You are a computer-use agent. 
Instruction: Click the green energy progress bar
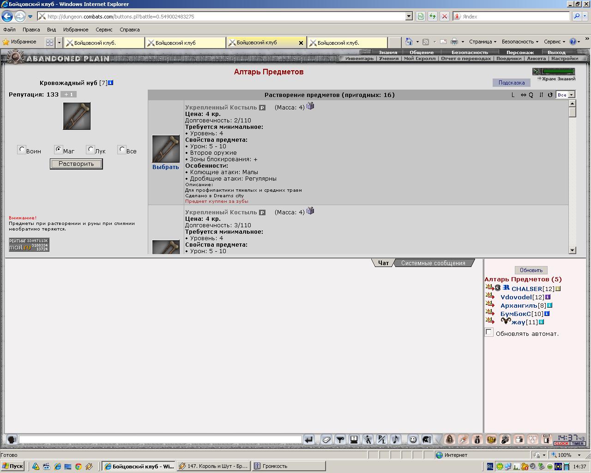pos(559,72)
